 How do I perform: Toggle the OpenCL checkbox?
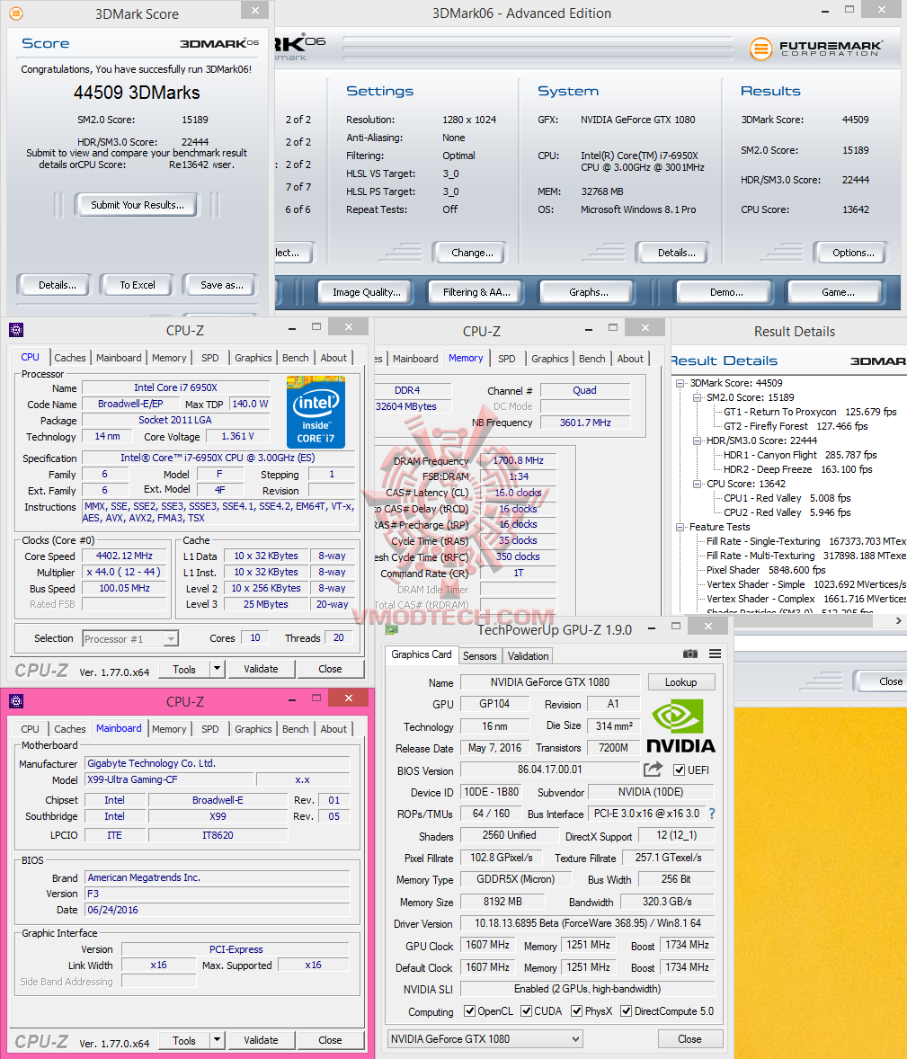pyautogui.click(x=469, y=1011)
